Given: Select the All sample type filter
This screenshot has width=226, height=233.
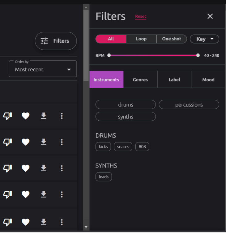Looking at the screenshot, I should (x=111, y=39).
